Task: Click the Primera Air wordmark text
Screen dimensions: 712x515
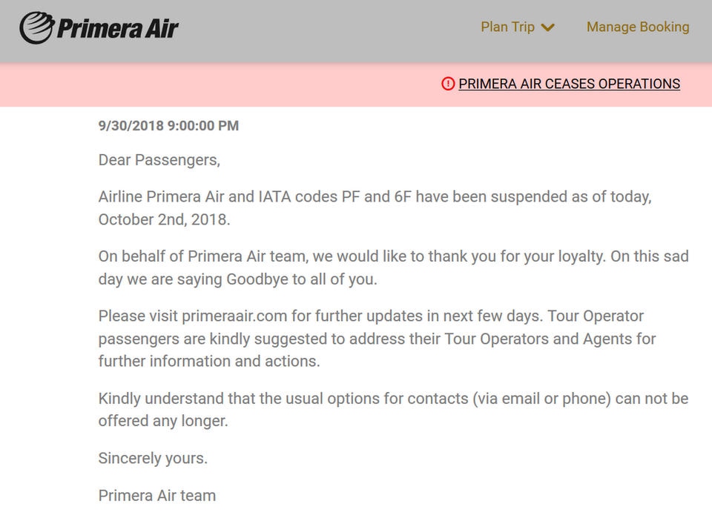Action: (118, 29)
